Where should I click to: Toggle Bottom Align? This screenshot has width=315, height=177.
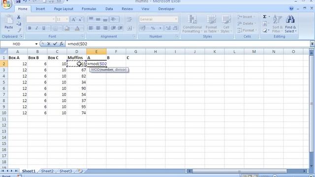105,19
